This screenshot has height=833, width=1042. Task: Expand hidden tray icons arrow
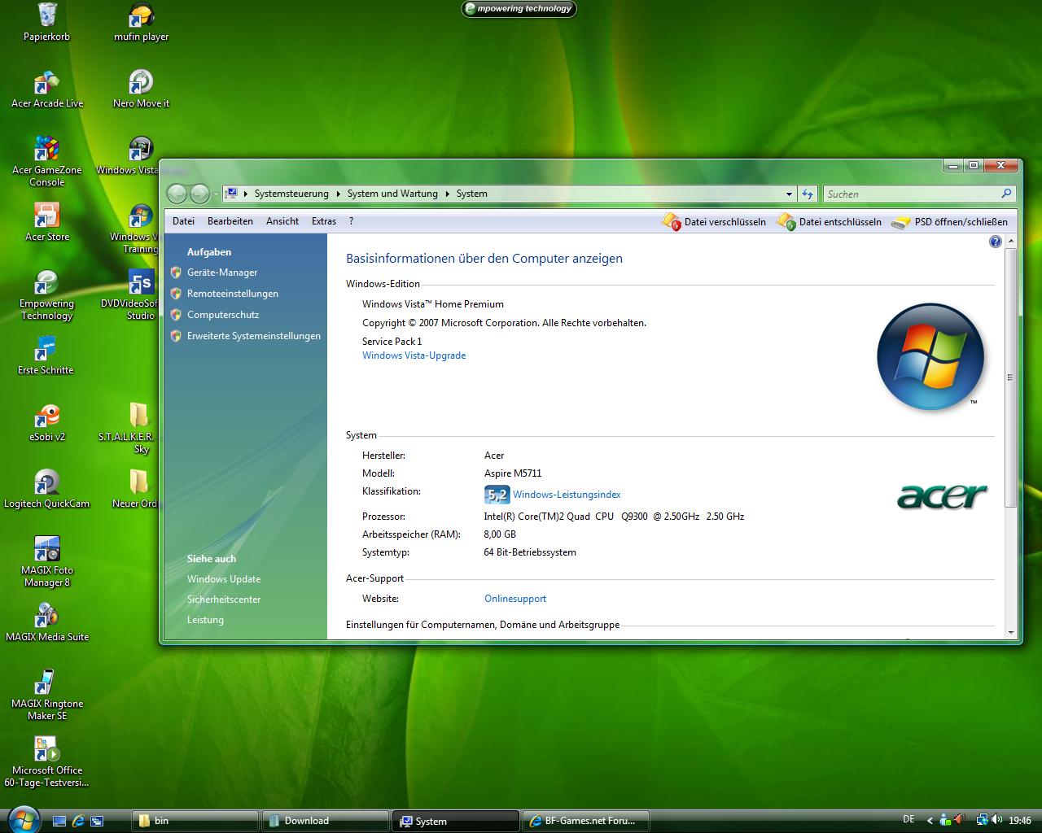click(930, 821)
